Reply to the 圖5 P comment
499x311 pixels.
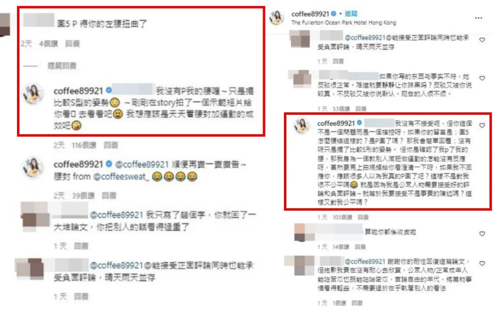point(72,43)
